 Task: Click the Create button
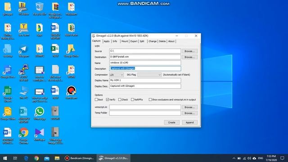[171, 122]
